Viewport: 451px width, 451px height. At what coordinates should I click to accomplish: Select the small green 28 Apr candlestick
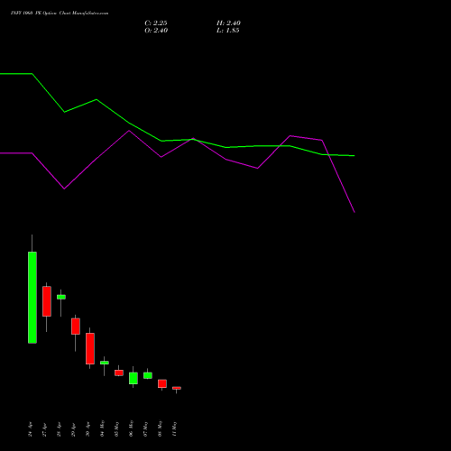(61, 297)
